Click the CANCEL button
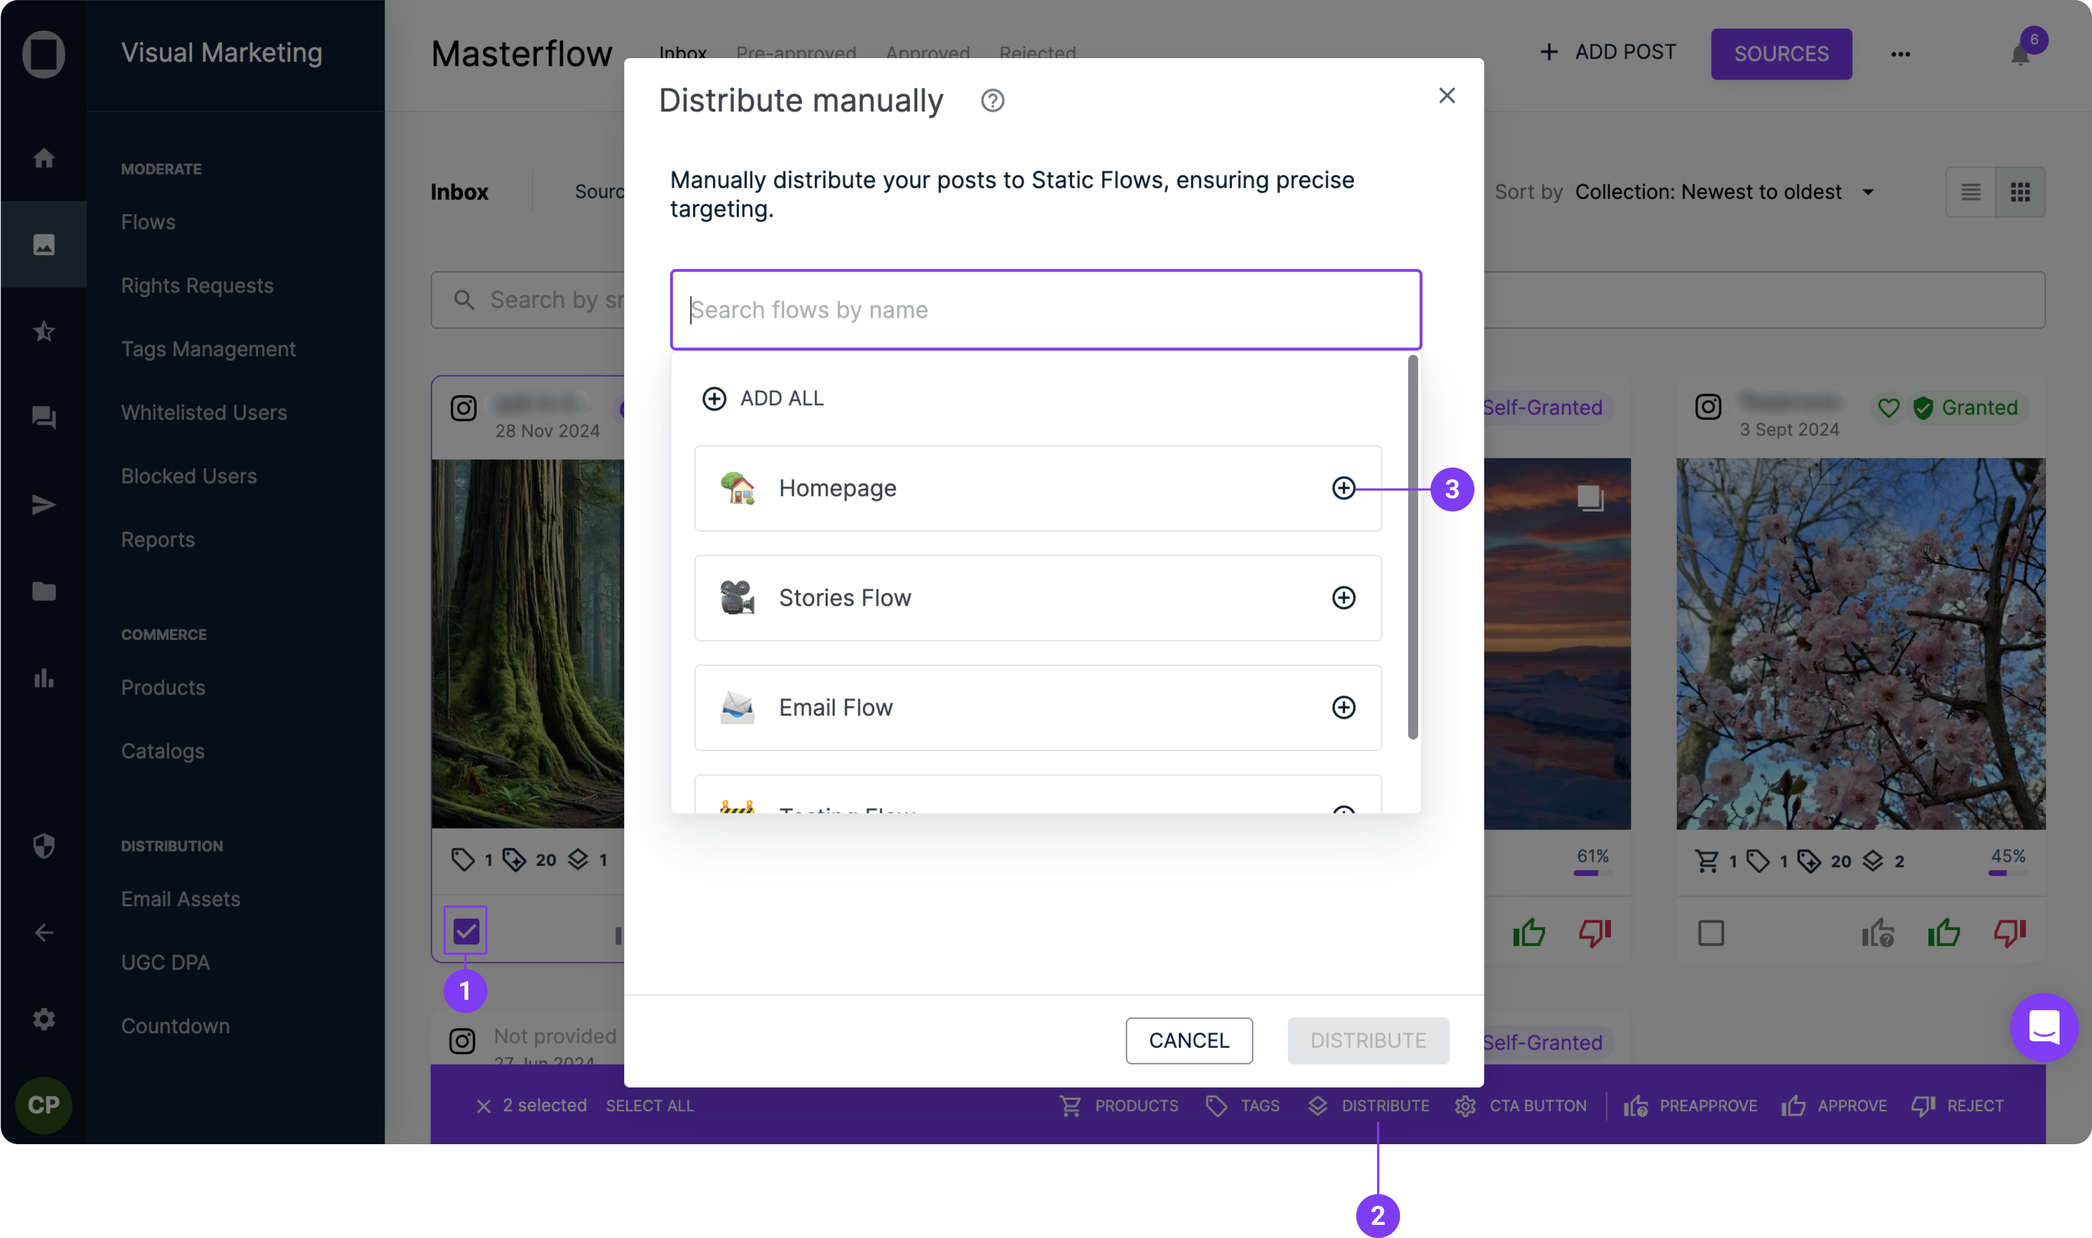The width and height of the screenshot is (2092, 1238). (1188, 1040)
